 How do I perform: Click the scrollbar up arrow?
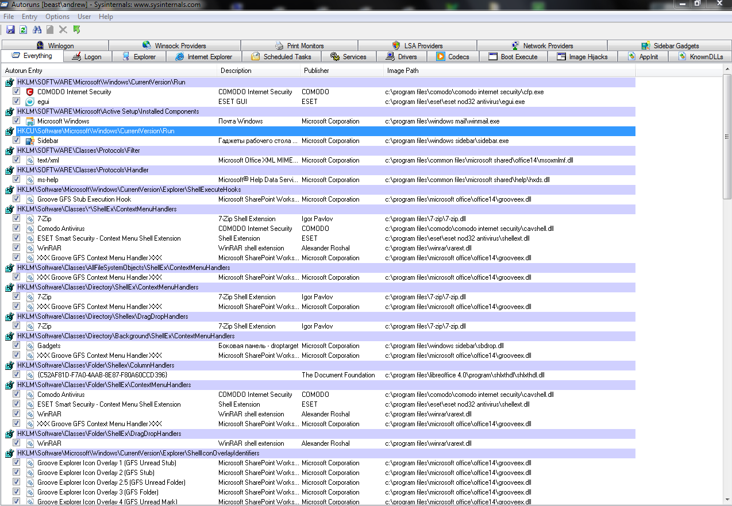(727, 70)
